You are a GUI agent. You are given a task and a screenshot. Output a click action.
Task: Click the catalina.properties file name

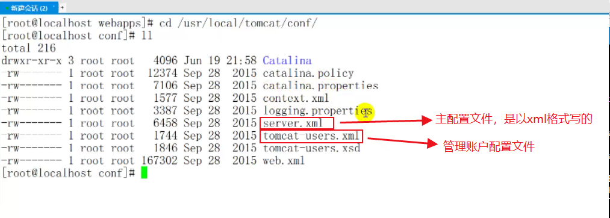(320, 86)
